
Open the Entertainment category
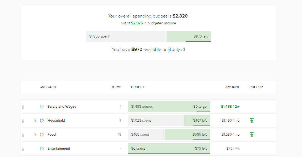(x=59, y=149)
